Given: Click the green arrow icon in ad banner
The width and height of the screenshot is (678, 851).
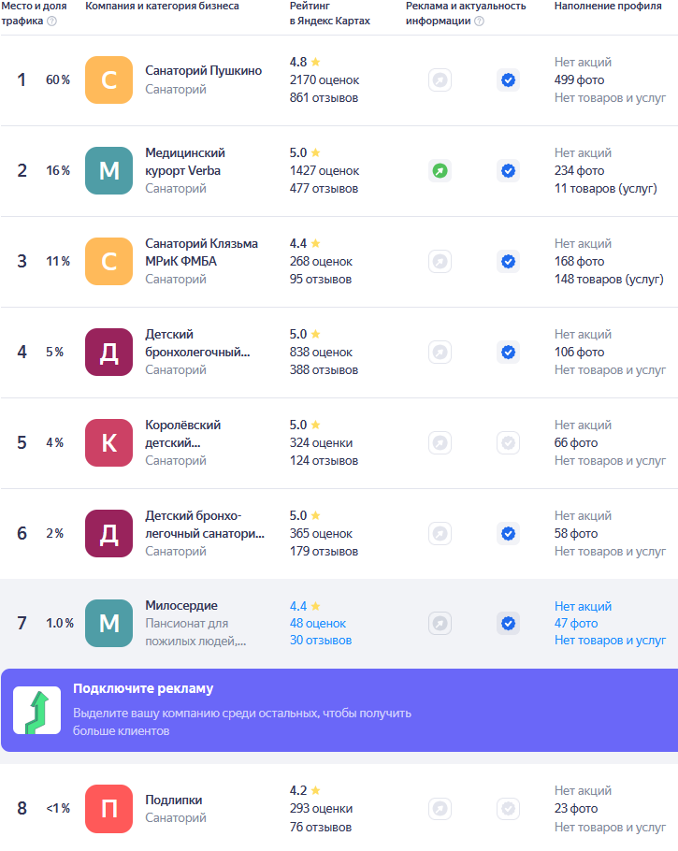Looking at the screenshot, I should click(x=36, y=711).
